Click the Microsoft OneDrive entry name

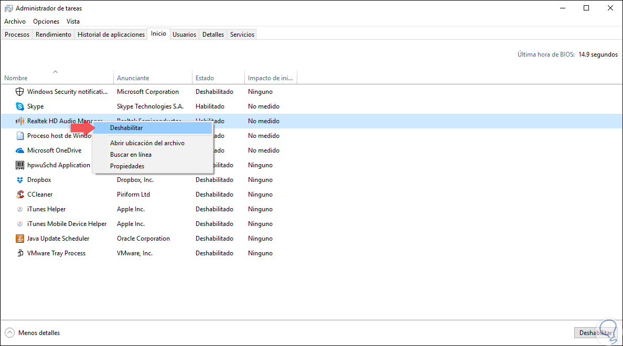tap(54, 150)
